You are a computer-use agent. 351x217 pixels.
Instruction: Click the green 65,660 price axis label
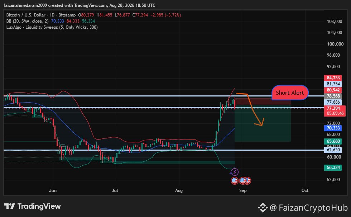(x=333, y=141)
